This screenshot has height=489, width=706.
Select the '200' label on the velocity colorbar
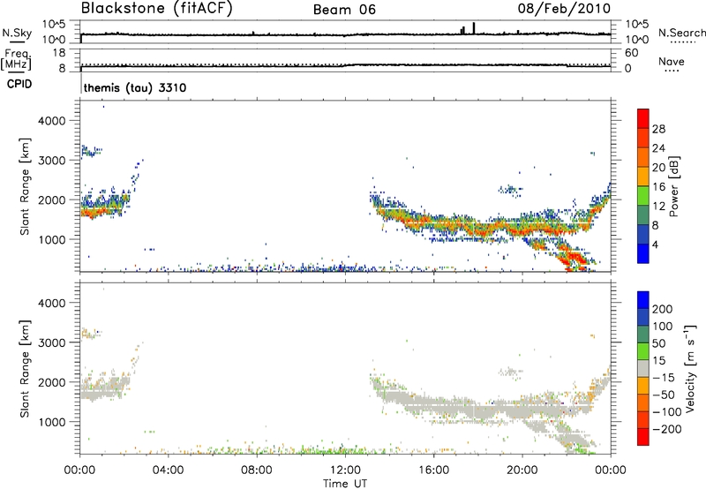point(663,309)
